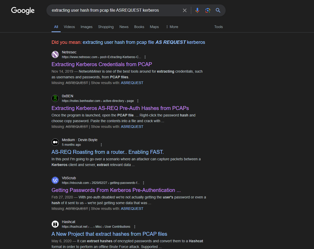Open 'Getting Passwords From Kerberos Pre-Authentication' result

[x=116, y=190]
